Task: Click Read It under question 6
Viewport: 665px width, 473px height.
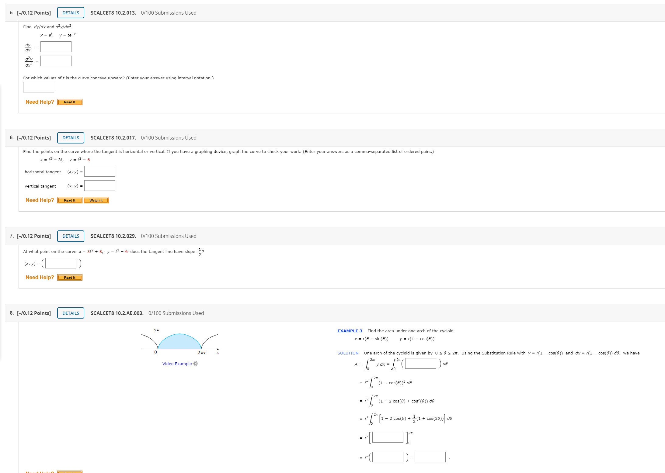Action: [70, 200]
